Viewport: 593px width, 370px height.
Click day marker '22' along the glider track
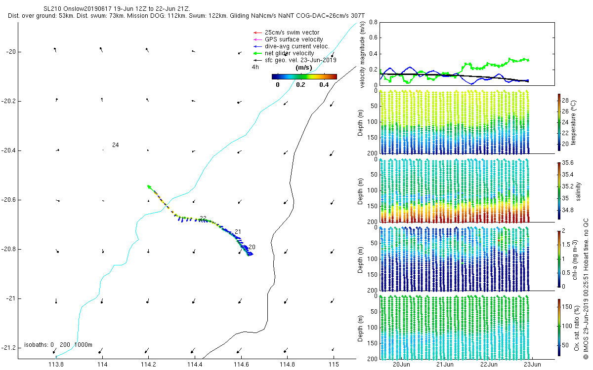(203, 219)
